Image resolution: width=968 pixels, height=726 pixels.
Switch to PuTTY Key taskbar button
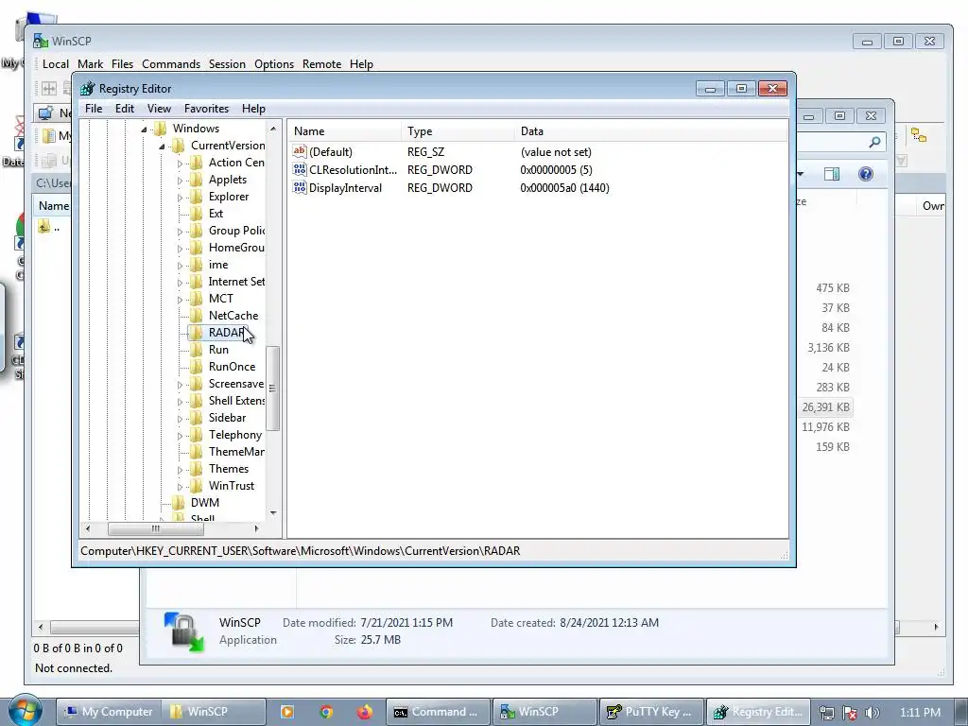point(651,712)
